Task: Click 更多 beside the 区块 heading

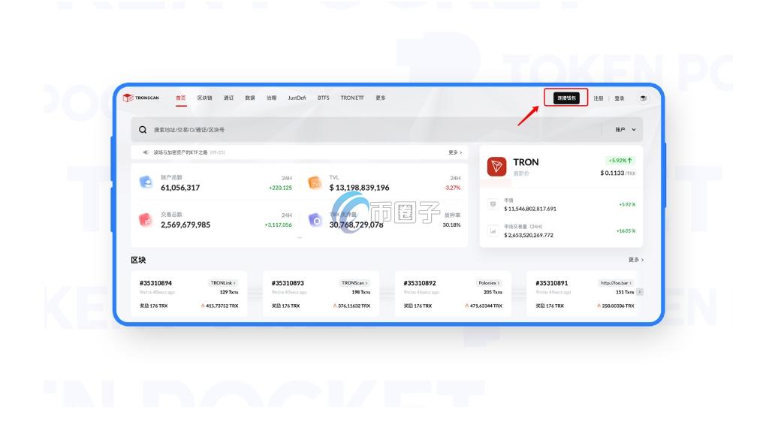Action: tap(635, 260)
